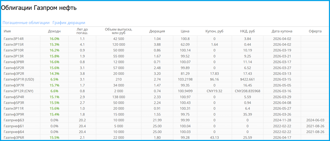Open the Погашенные облигации link
This screenshot has height=141, width=330.
26,23
